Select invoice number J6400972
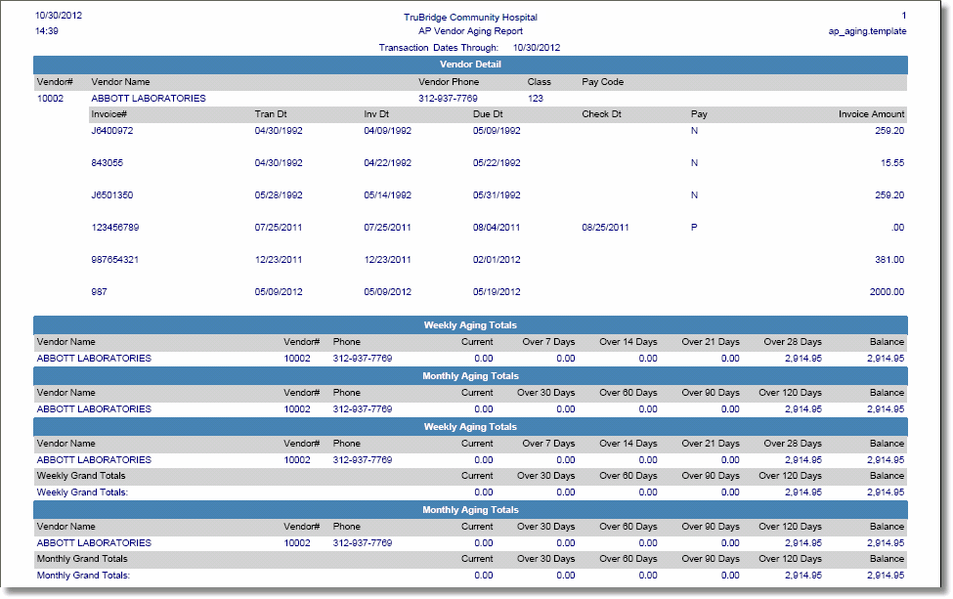Screen dimensions: 953x599 [111, 131]
